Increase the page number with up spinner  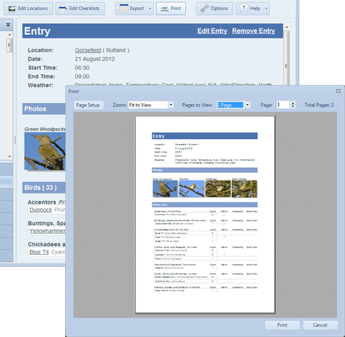[x=293, y=103]
